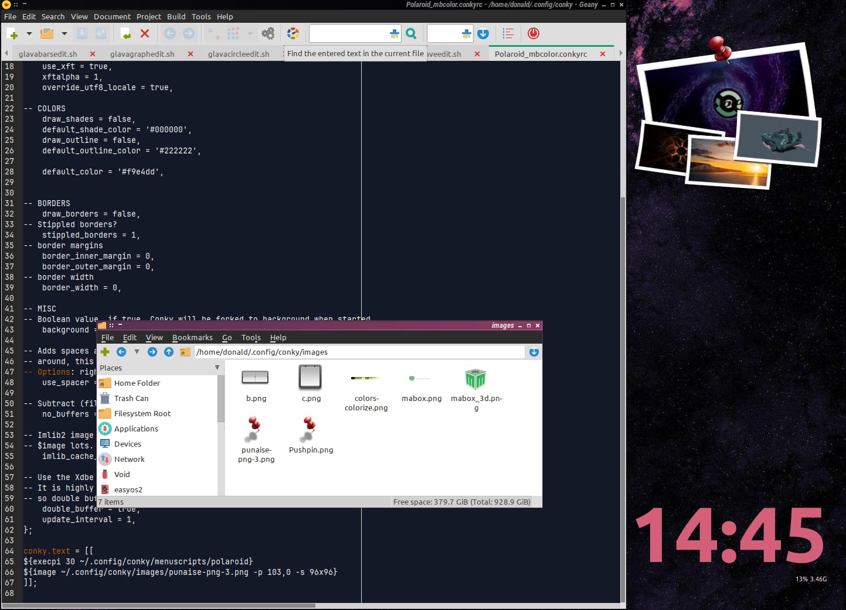Click the red Quit power icon

[x=533, y=33]
